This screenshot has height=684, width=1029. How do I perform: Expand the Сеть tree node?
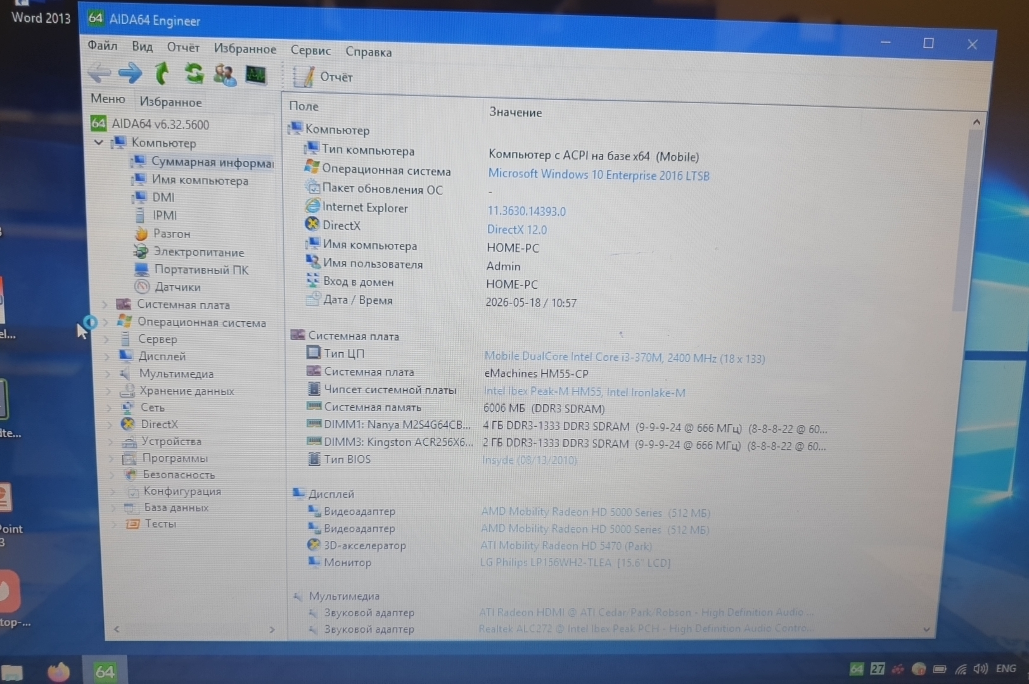pos(110,407)
